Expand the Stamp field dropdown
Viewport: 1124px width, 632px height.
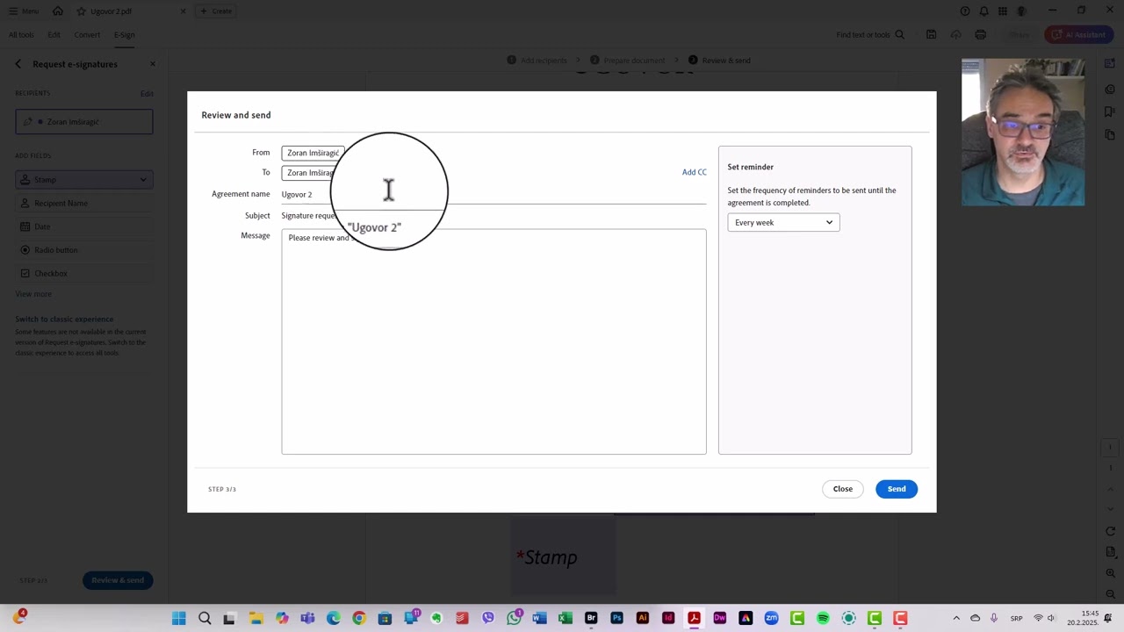pos(142,179)
